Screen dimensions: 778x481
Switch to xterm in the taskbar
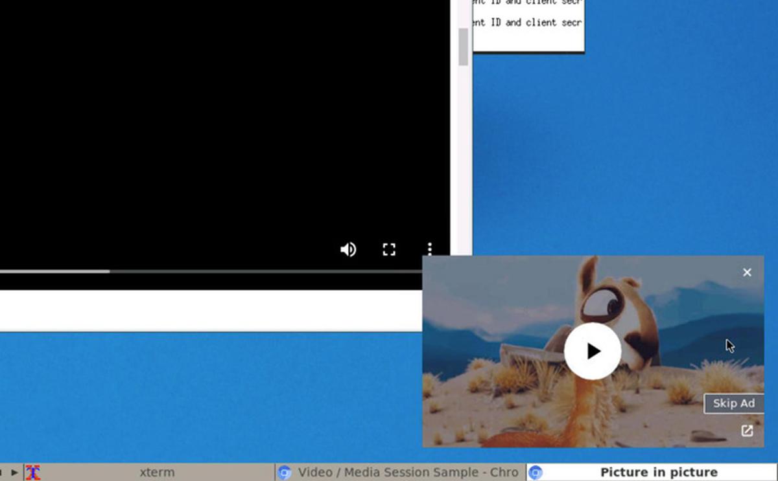click(x=157, y=473)
